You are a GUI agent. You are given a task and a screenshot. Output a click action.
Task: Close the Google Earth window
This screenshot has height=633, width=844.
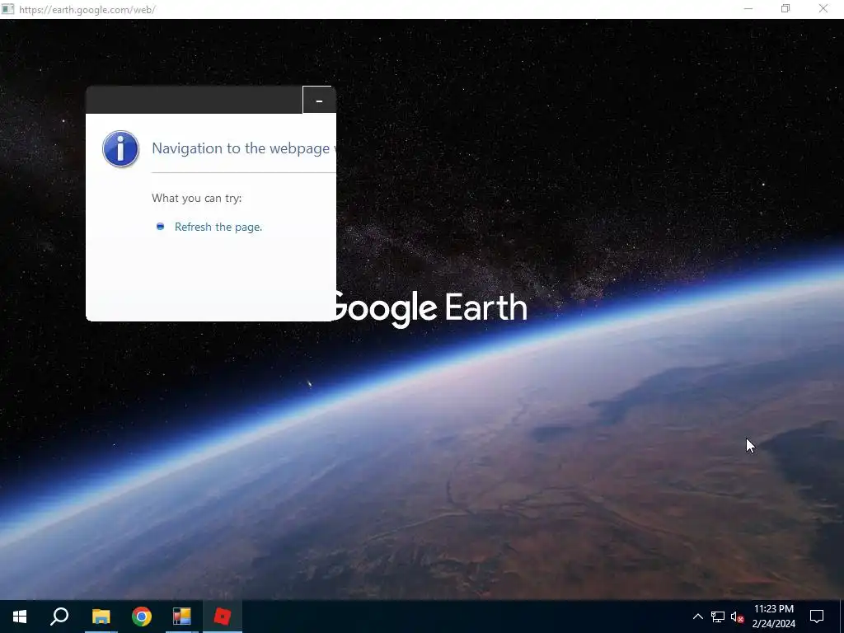[x=823, y=9]
